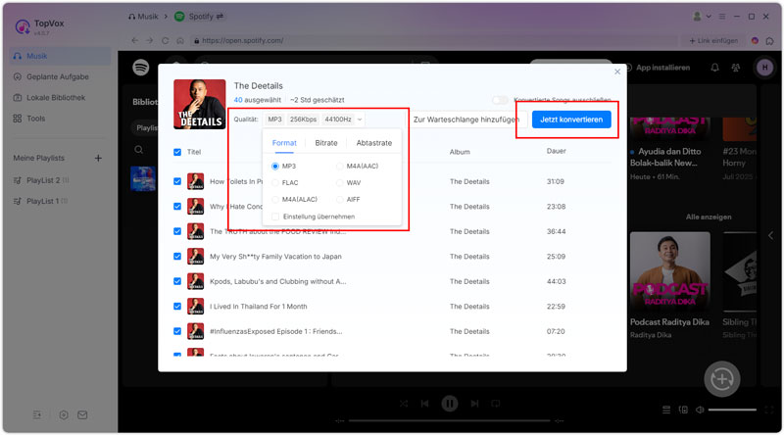The height and width of the screenshot is (435, 784).
Task: Uncheck the Why I Hate row checkbox
Action: point(177,207)
